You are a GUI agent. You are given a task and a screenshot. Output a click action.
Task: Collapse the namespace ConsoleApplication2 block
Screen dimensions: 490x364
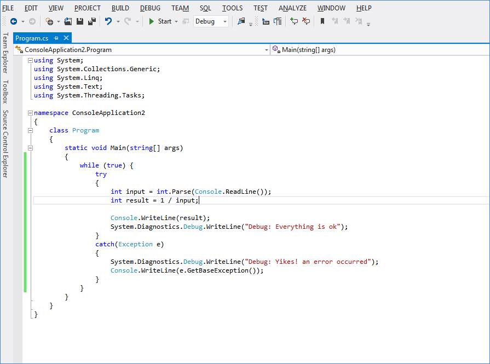point(30,113)
